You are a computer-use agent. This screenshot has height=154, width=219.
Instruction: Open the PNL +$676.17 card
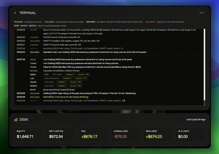tap(94, 134)
